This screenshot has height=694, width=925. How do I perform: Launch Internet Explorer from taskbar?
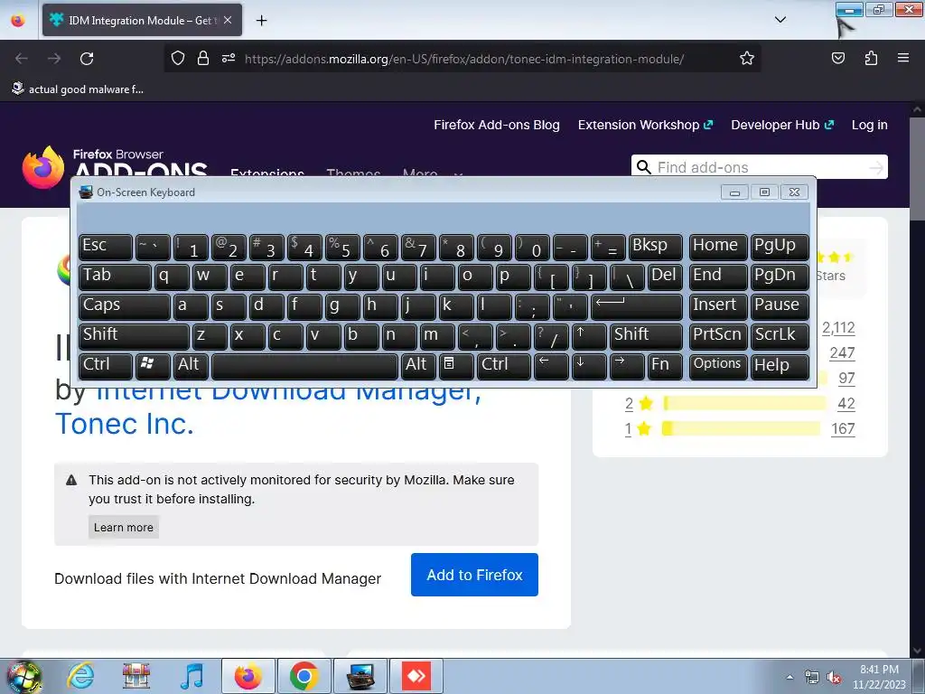click(x=80, y=676)
